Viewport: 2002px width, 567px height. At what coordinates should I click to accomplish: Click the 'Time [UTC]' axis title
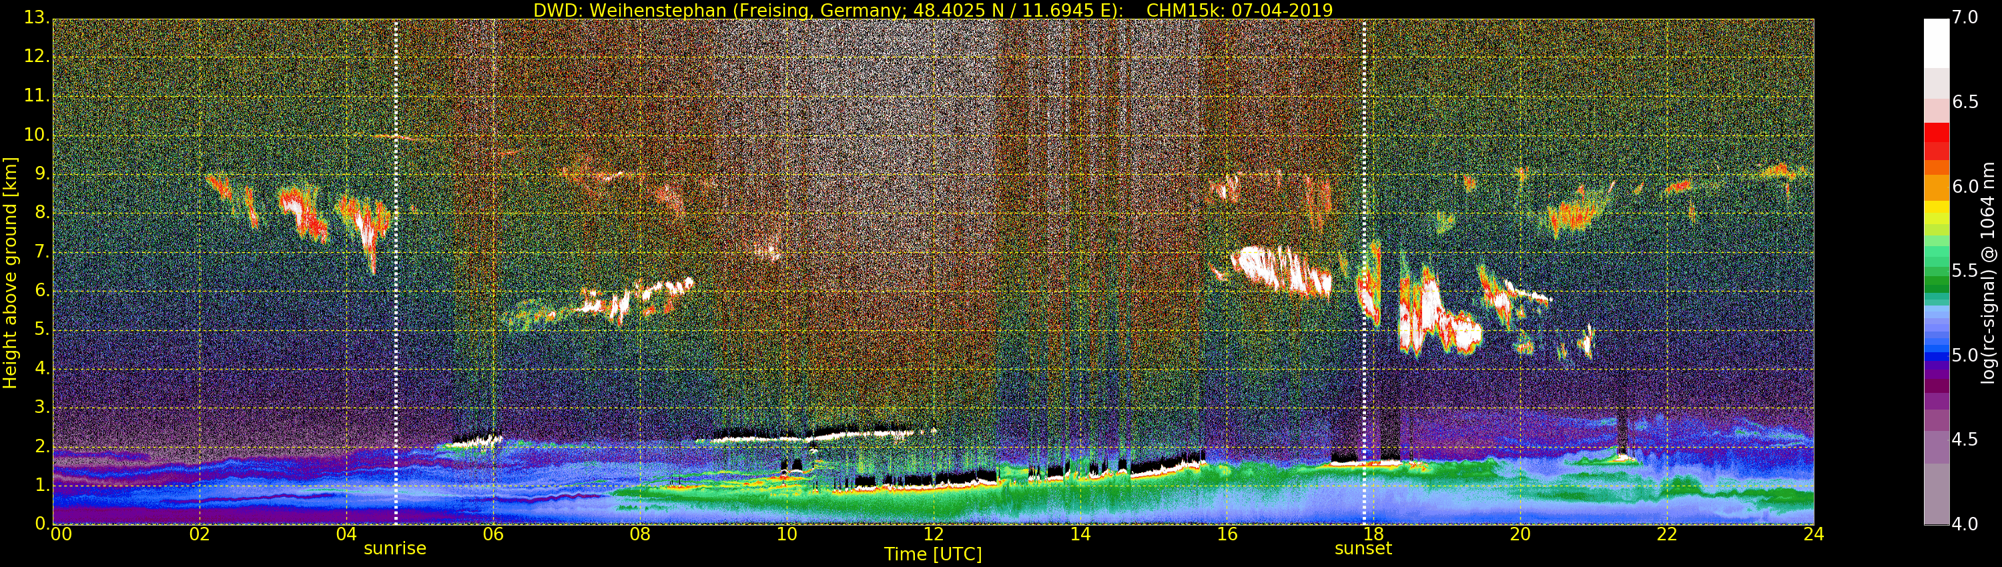tap(933, 554)
